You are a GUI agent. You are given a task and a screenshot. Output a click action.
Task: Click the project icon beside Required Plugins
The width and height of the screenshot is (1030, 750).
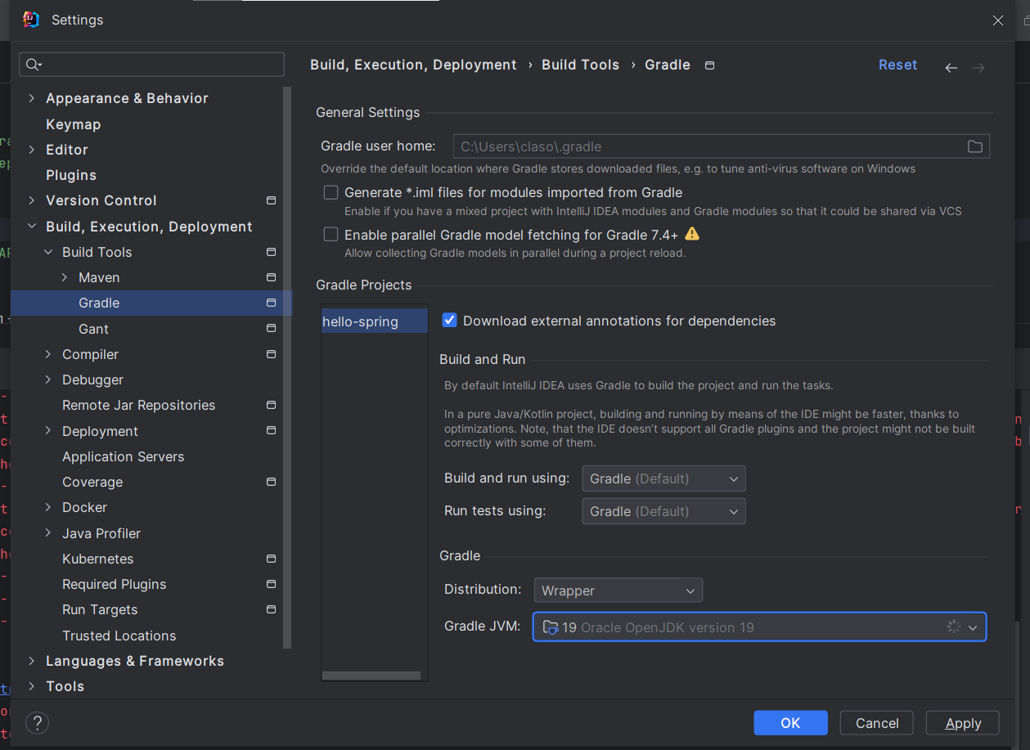click(272, 584)
